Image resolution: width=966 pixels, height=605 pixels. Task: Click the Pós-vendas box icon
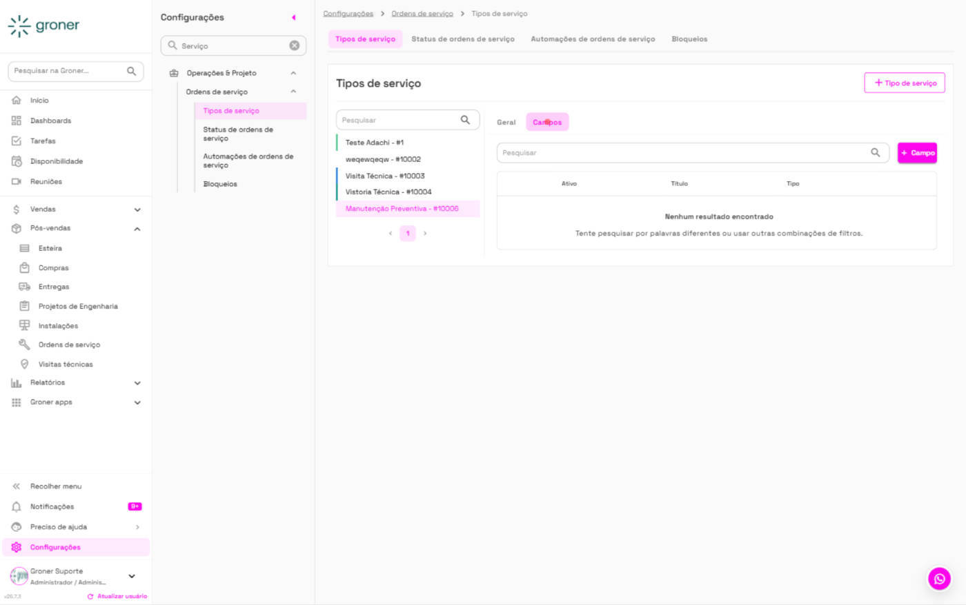click(17, 228)
